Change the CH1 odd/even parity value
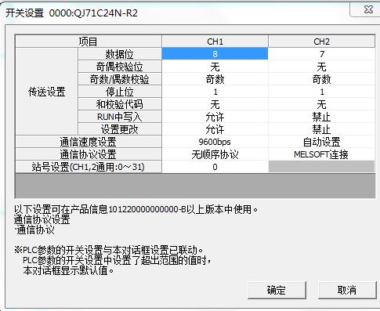Viewport: 380px width, 311px height. coord(215,79)
